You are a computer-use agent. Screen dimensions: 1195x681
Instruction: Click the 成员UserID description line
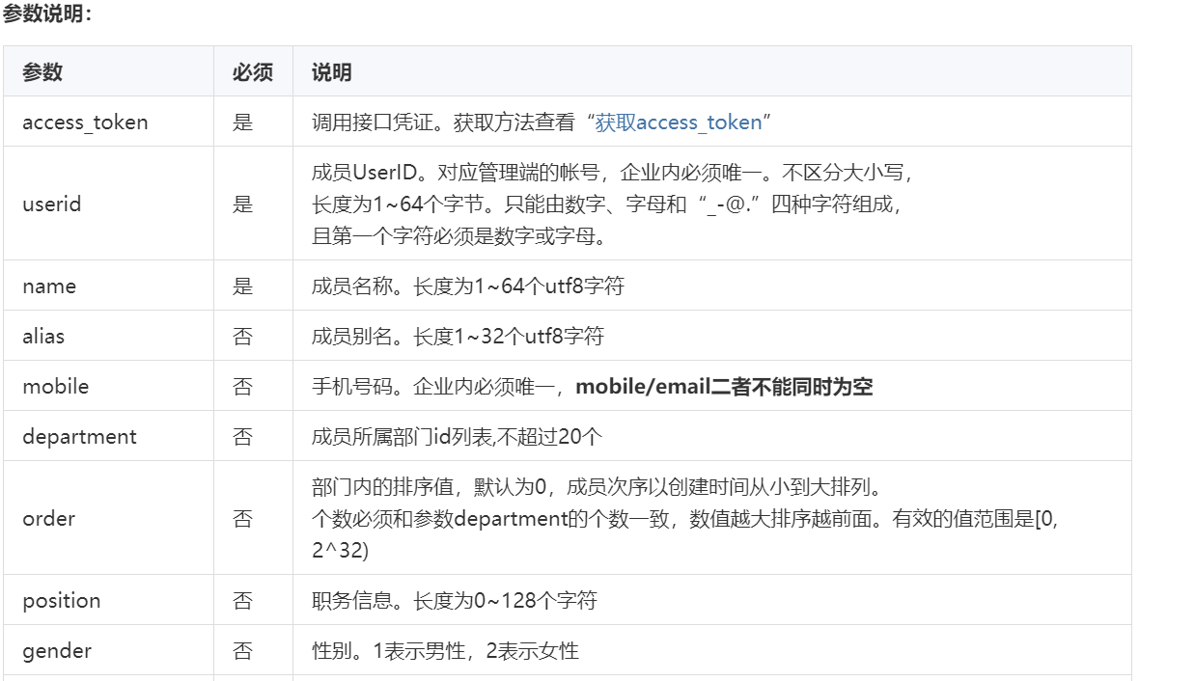612,173
